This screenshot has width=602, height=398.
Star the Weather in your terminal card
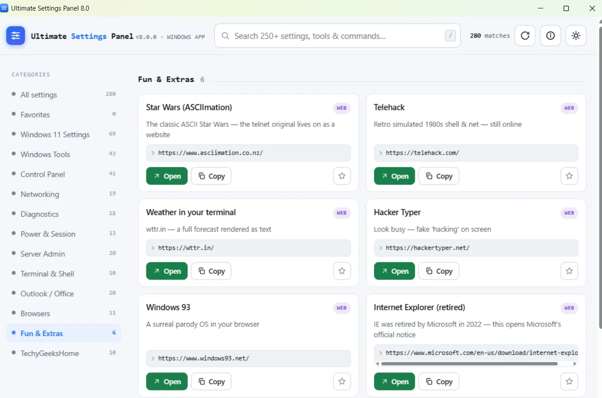(342, 271)
